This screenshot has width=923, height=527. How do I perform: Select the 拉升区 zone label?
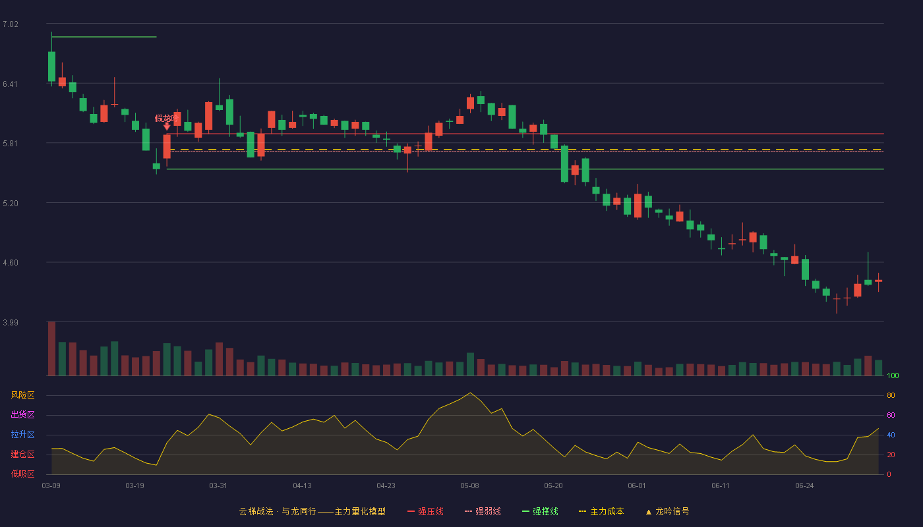22,435
